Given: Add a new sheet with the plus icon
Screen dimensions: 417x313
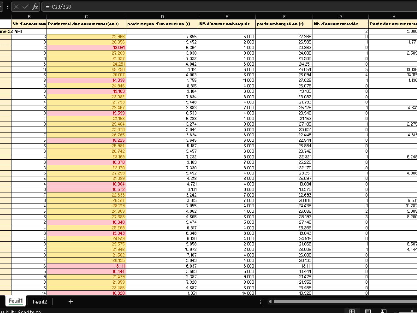Looking at the screenshot, I should pos(71,302).
